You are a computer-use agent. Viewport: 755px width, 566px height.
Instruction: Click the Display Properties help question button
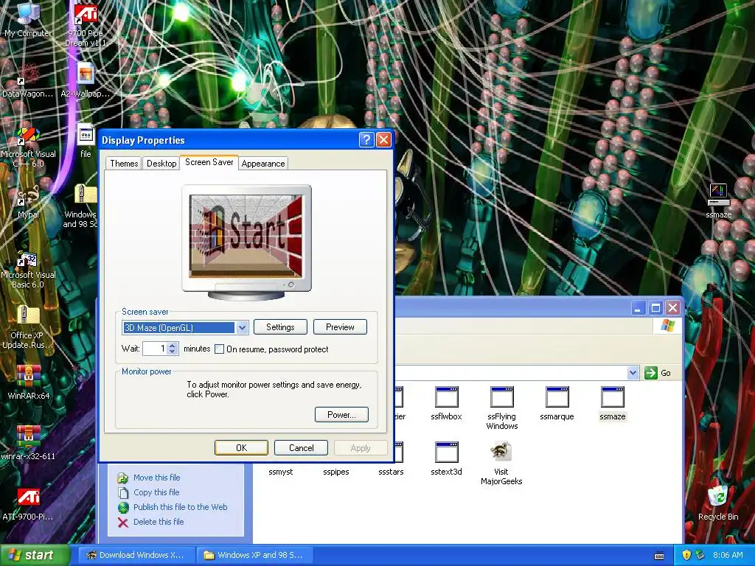tap(366, 139)
